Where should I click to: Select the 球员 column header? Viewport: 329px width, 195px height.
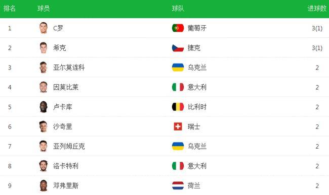point(44,9)
